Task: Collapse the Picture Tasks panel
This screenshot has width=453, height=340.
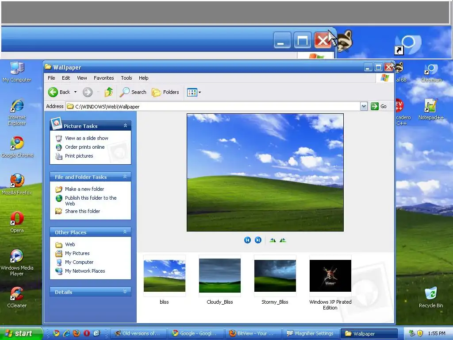Action: point(125,125)
